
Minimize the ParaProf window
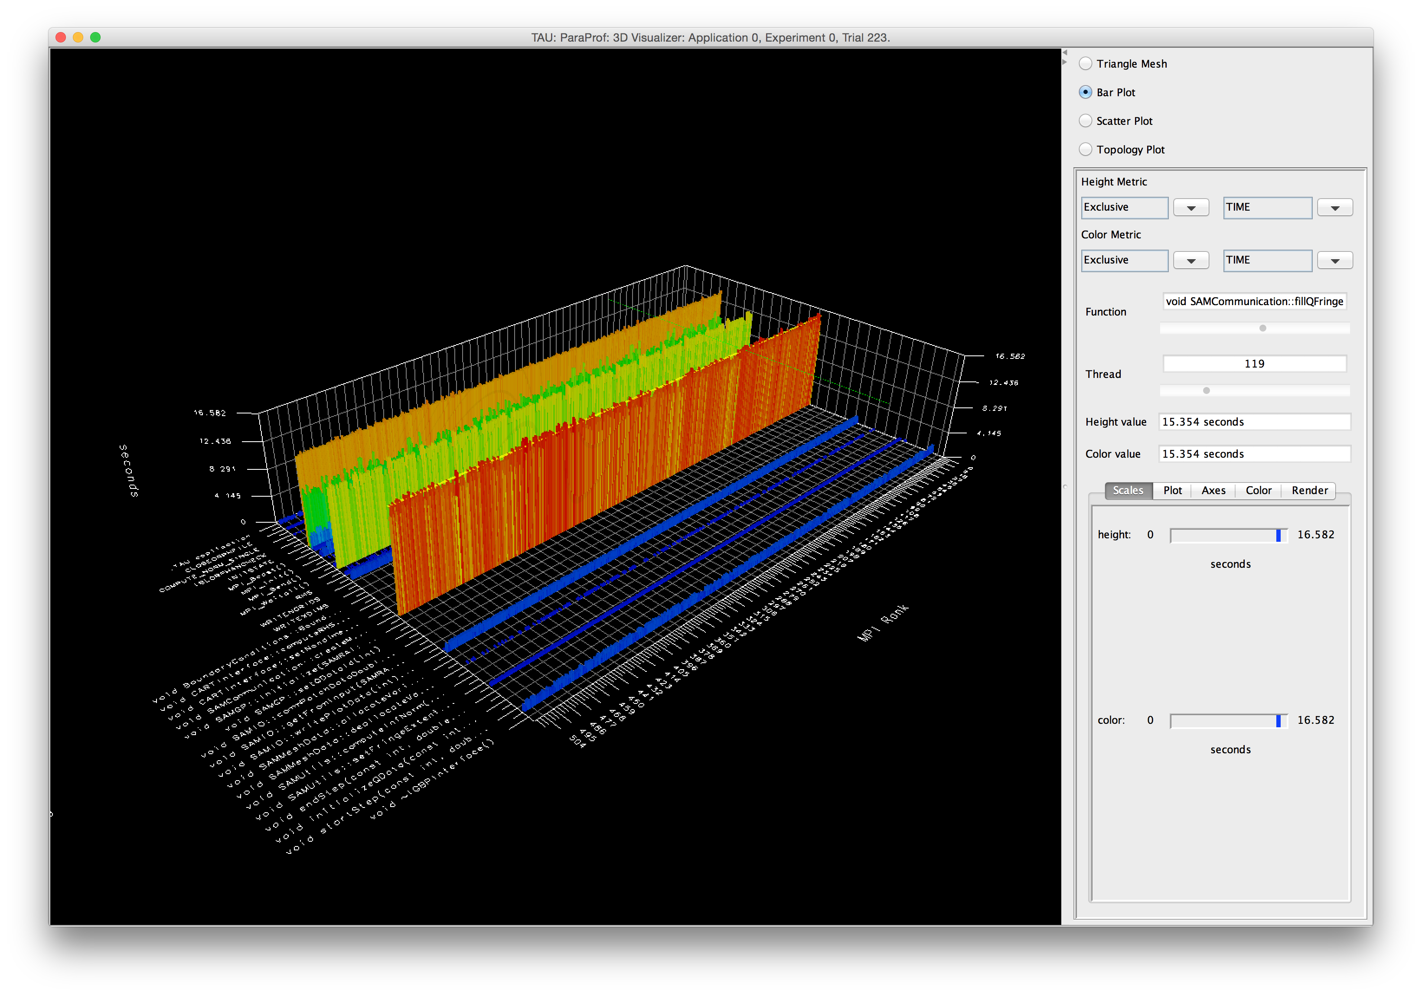pyautogui.click(x=78, y=37)
